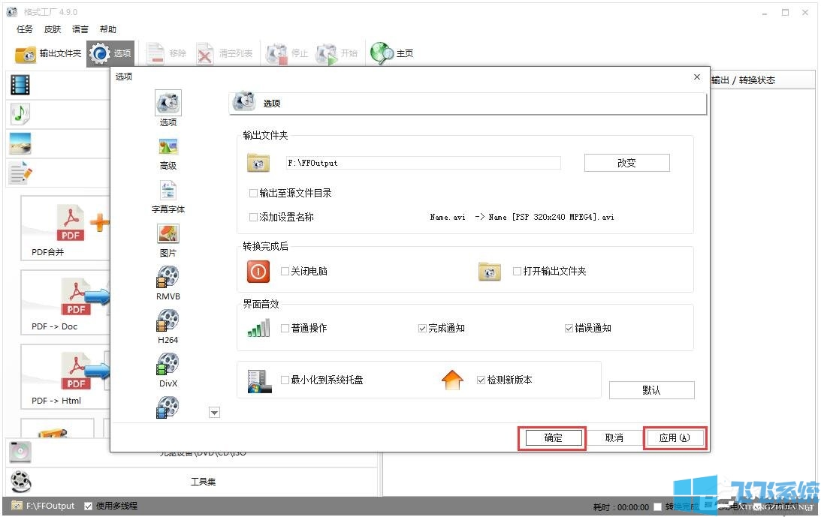The height and width of the screenshot is (517, 821).
Task: Open the 帮助 menu
Action: click(x=108, y=29)
